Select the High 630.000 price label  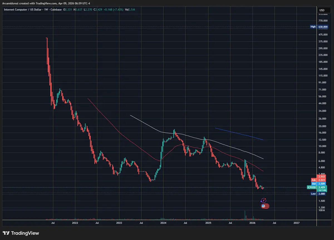(x=319, y=27)
